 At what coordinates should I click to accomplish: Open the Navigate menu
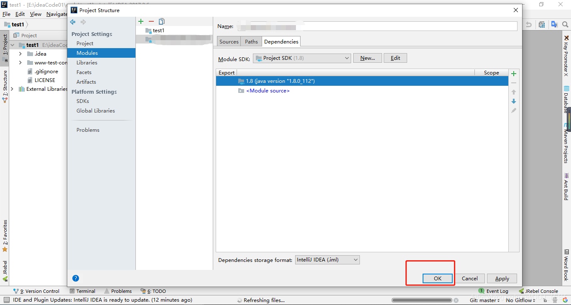point(56,14)
